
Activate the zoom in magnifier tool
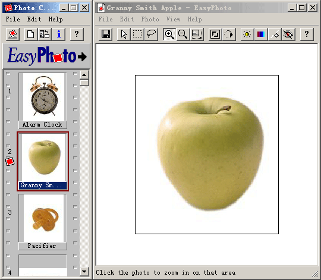point(169,34)
